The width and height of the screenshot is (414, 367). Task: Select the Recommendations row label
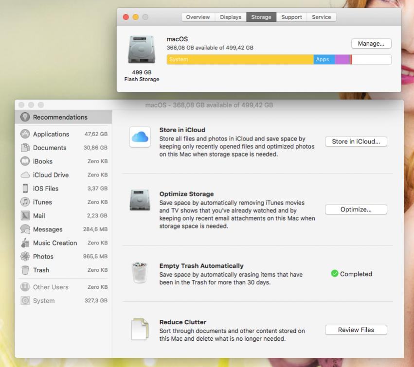coord(60,117)
